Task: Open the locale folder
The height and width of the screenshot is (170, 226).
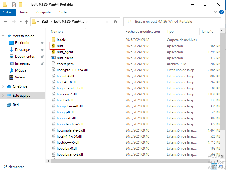Action: [x=61, y=40]
